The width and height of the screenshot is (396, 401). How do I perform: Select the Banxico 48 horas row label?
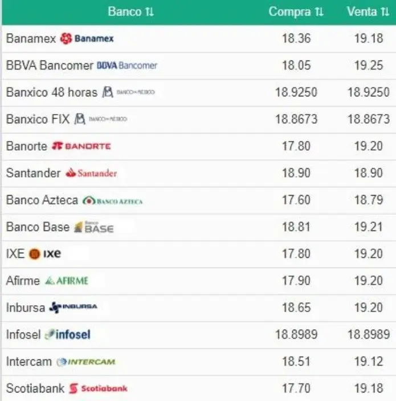click(52, 92)
